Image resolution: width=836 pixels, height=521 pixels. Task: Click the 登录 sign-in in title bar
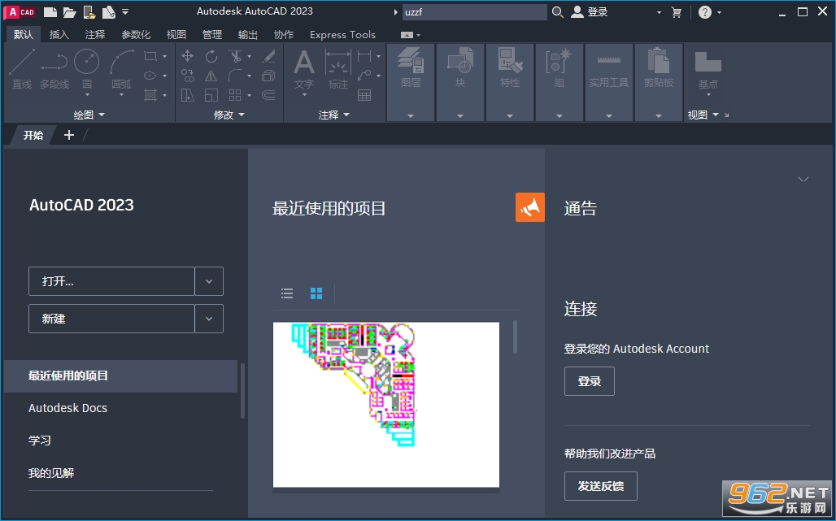pos(589,11)
